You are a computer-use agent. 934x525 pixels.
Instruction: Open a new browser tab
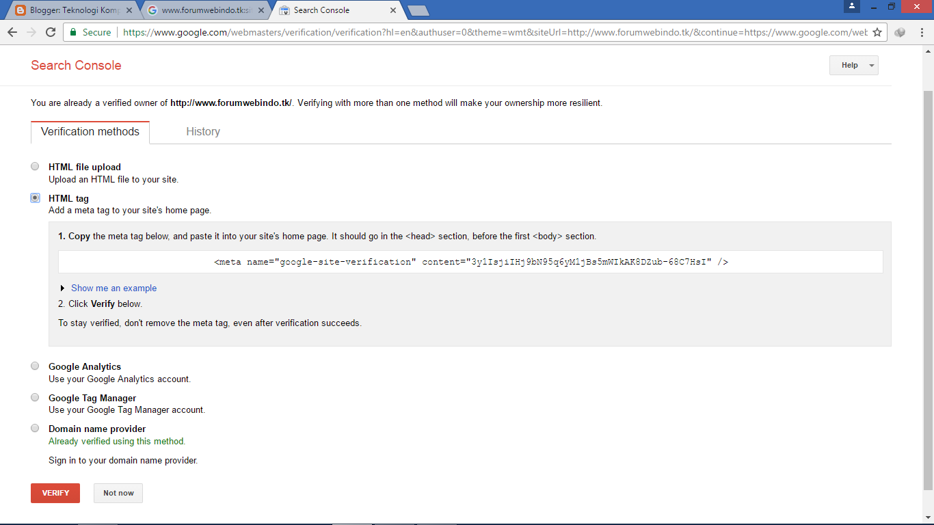pyautogui.click(x=418, y=10)
